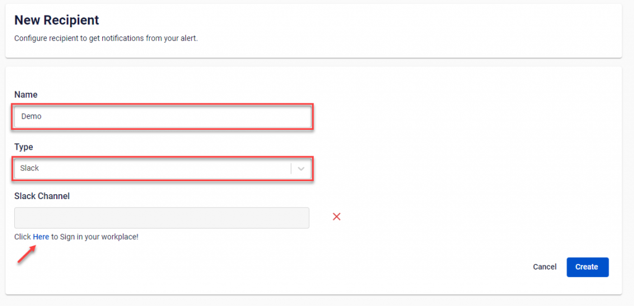Open the Type combo box
Image resolution: width=634 pixels, height=306 pixels.
(x=155, y=168)
